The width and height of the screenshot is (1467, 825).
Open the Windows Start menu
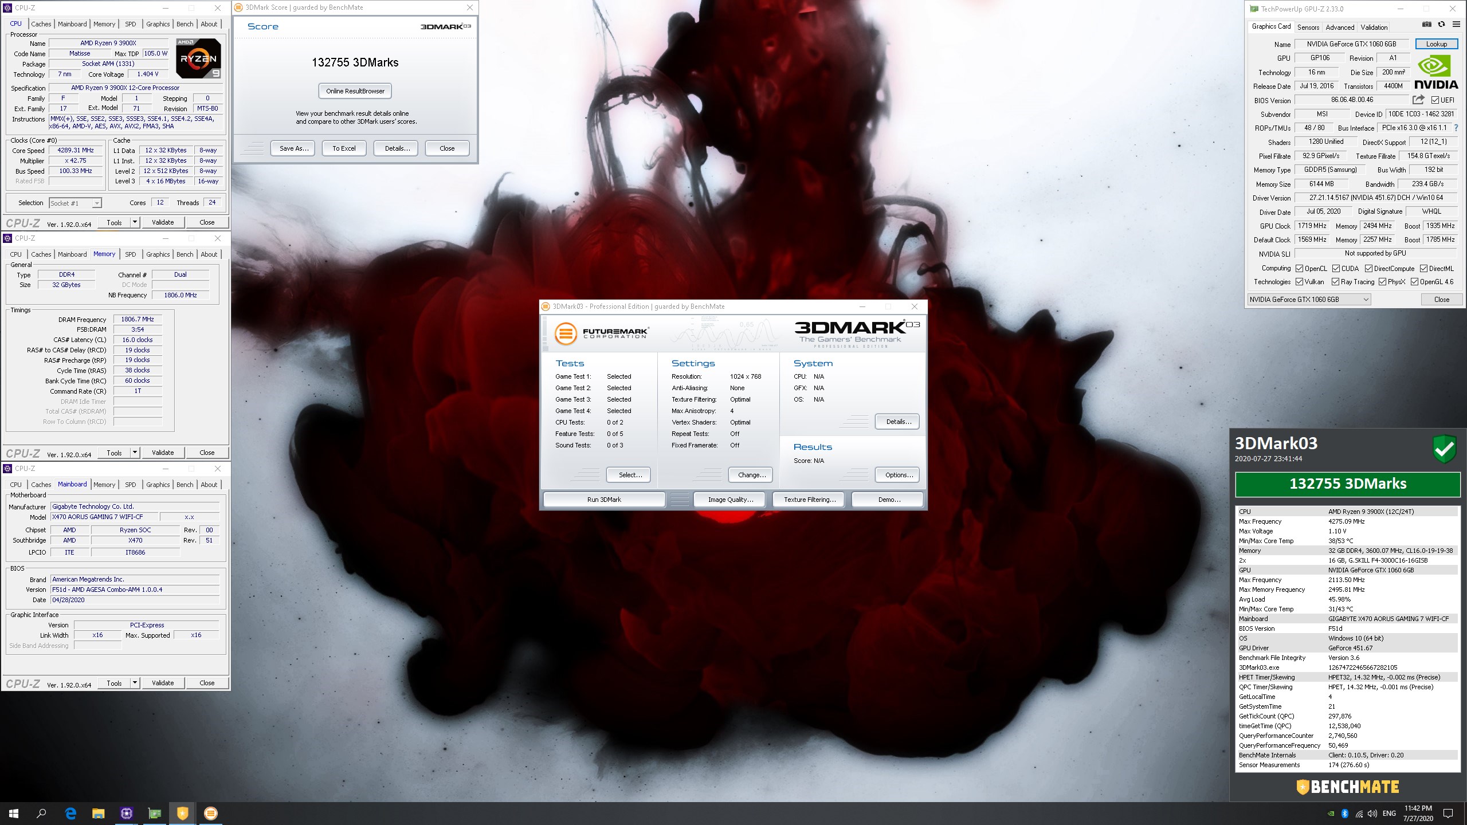(x=14, y=813)
